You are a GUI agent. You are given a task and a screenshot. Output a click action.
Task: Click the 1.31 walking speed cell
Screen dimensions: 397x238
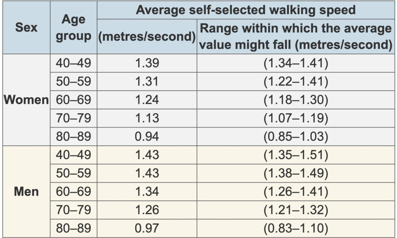[x=147, y=81]
